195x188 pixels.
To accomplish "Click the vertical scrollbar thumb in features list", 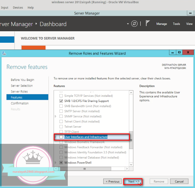I will click(131, 140).
